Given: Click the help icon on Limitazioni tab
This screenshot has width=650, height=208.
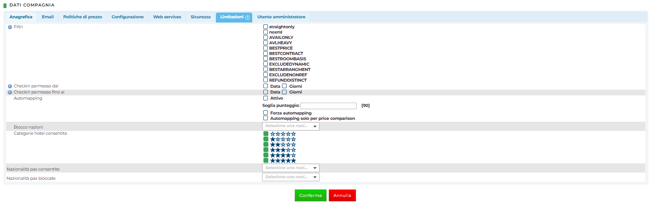Looking at the screenshot, I should click(x=247, y=17).
